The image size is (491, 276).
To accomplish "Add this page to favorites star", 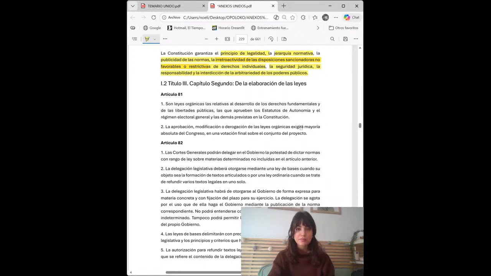I will (x=293, y=17).
